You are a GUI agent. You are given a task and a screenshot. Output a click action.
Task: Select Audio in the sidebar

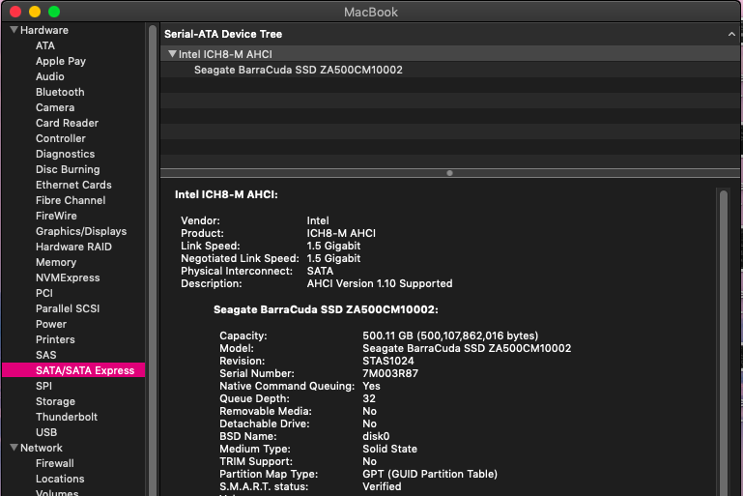[x=49, y=76]
